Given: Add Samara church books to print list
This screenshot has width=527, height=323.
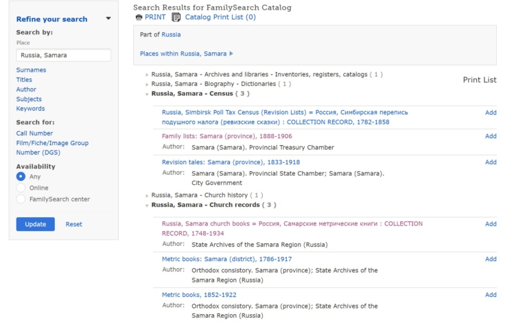Looking at the screenshot, I should (x=491, y=224).
